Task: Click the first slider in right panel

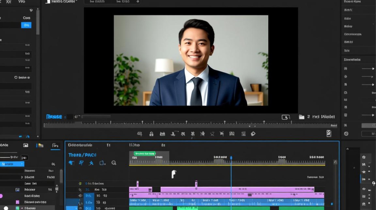Action: 368,69
